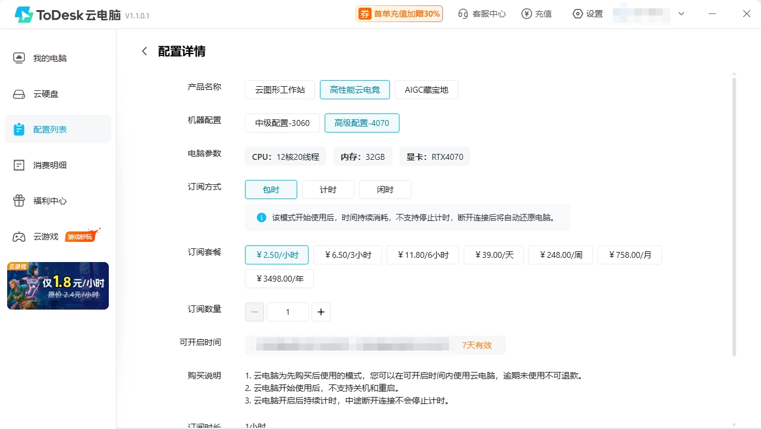Click the 设置 gear icon
The image size is (761, 429).
(577, 14)
